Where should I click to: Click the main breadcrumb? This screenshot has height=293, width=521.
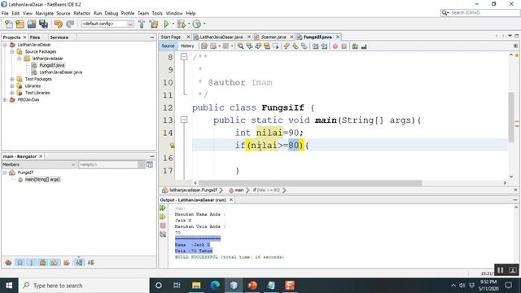239,190
